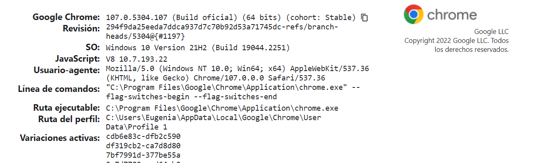
Task: Click the Variaciones activas label
Action: (60, 138)
